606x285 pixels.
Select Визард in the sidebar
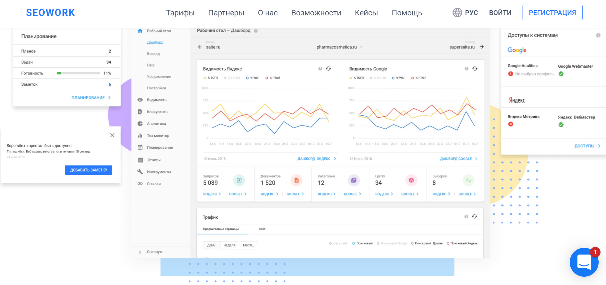point(153,54)
